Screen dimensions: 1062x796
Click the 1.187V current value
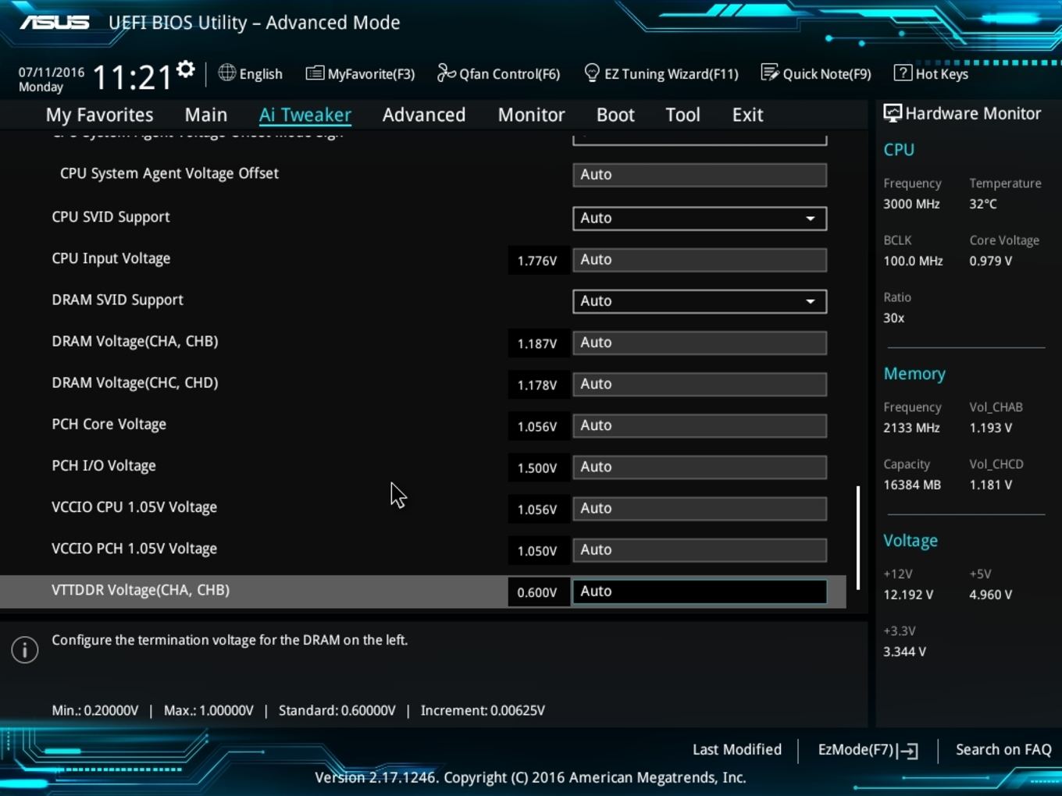(537, 343)
